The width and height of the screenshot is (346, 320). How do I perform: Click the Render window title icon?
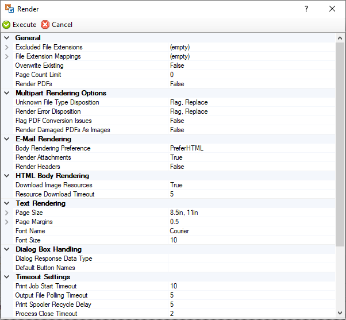[x=9, y=9]
